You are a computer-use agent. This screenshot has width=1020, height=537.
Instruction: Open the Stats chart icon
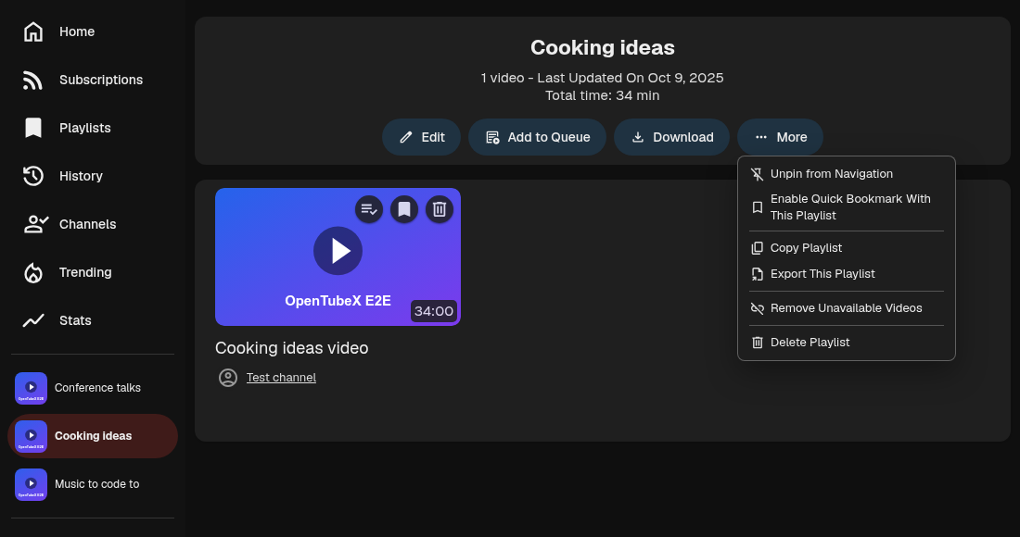33,320
